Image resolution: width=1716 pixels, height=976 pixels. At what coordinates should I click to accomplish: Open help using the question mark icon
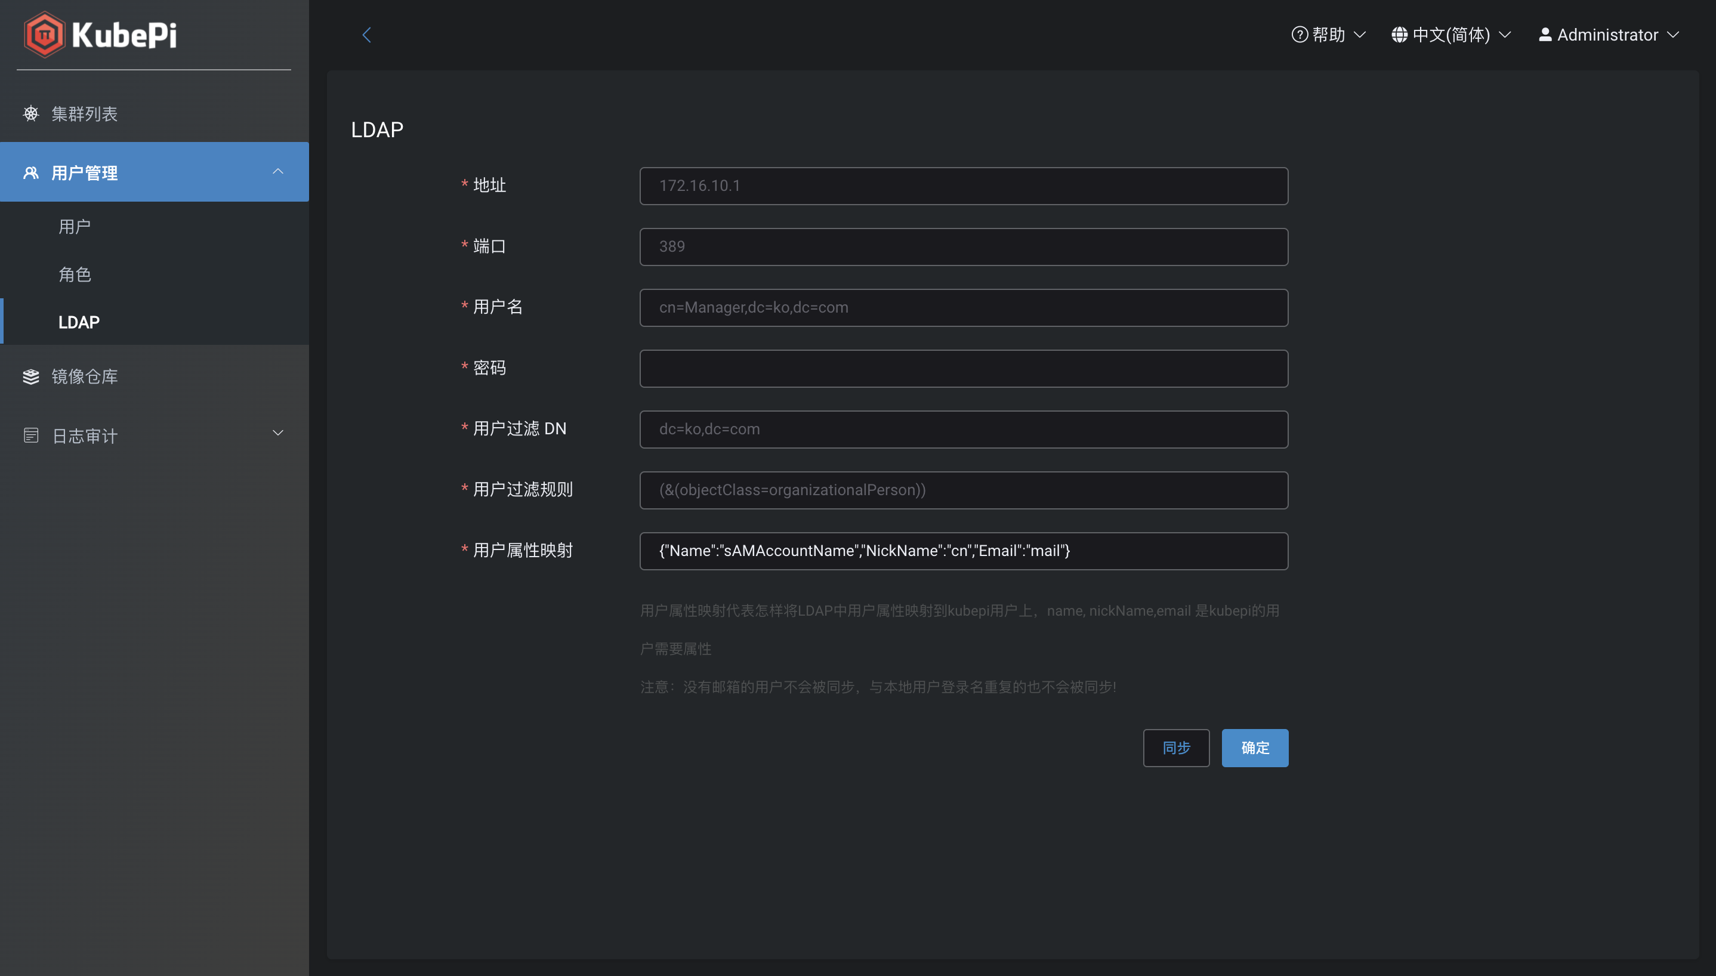1299,34
